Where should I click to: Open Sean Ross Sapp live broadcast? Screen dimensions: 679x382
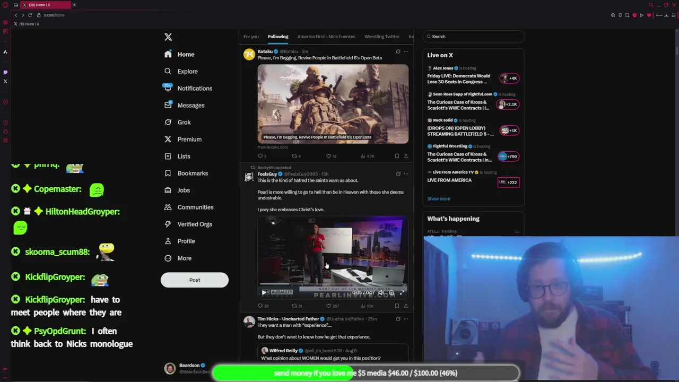(473, 101)
